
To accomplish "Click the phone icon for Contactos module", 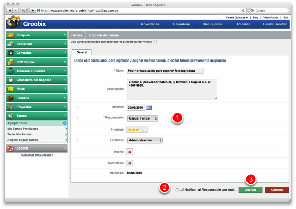I will click(x=11, y=53).
